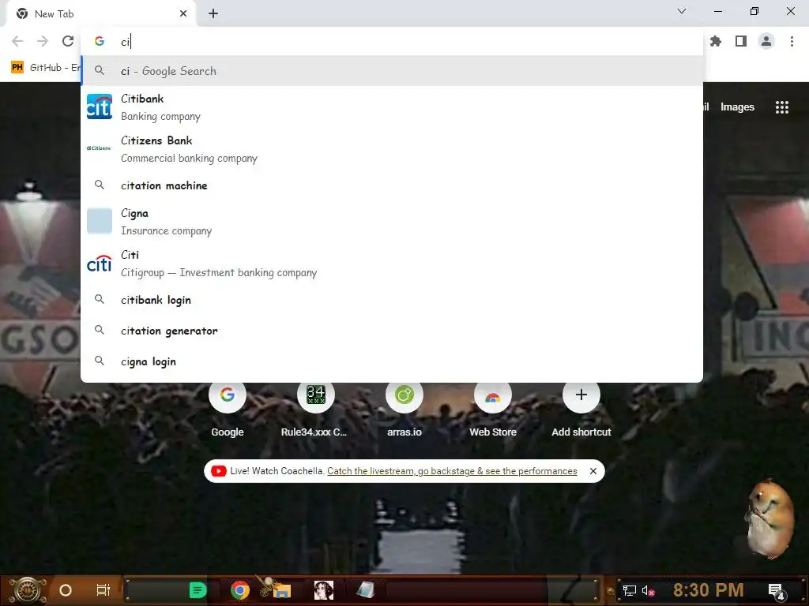Click the browser back arrow

(17, 41)
